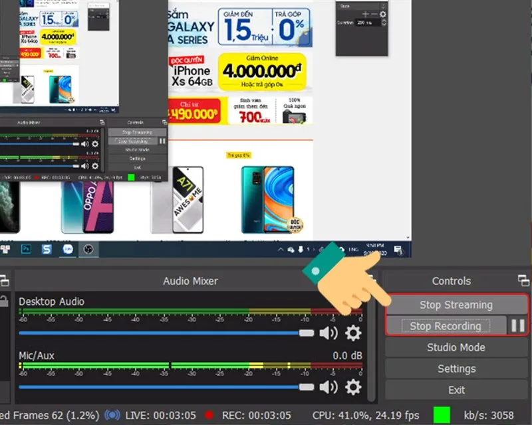
Task: Open OBS Studio from the taskbar
Action: (x=88, y=250)
